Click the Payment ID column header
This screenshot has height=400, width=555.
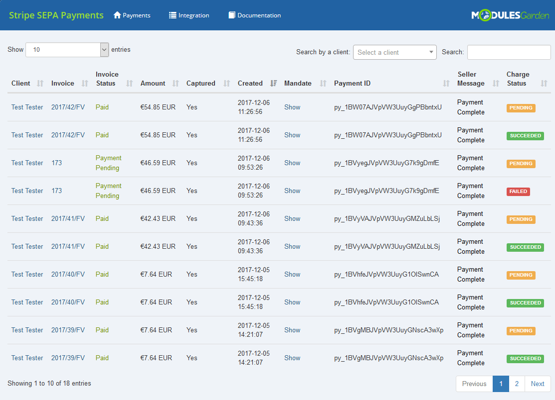[x=352, y=83]
